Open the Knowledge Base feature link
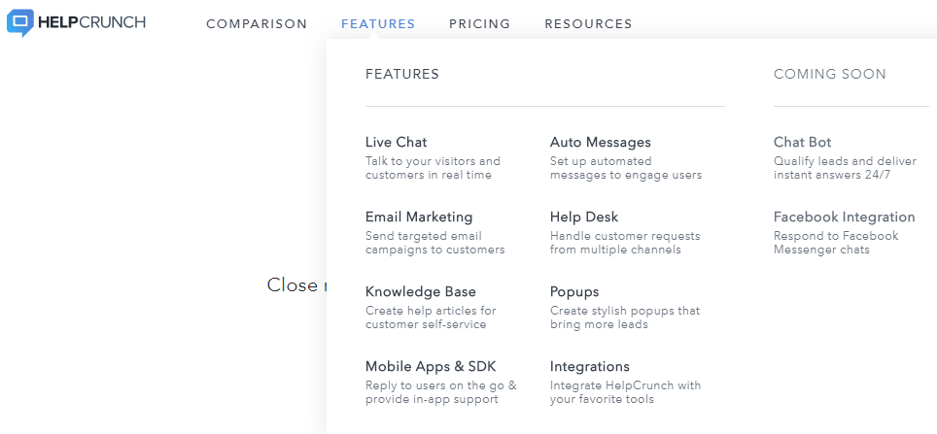 [421, 292]
